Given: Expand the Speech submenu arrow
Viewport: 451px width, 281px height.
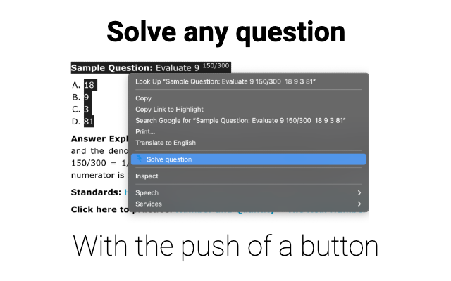Looking at the screenshot, I should pos(359,192).
